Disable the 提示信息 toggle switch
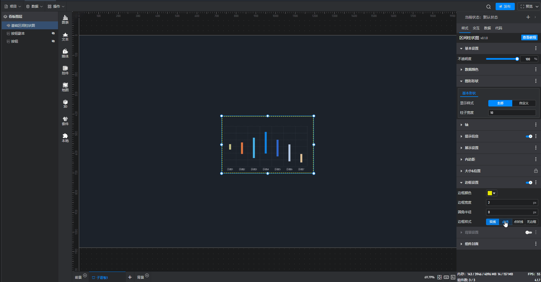This screenshot has height=282, width=541. [529, 136]
